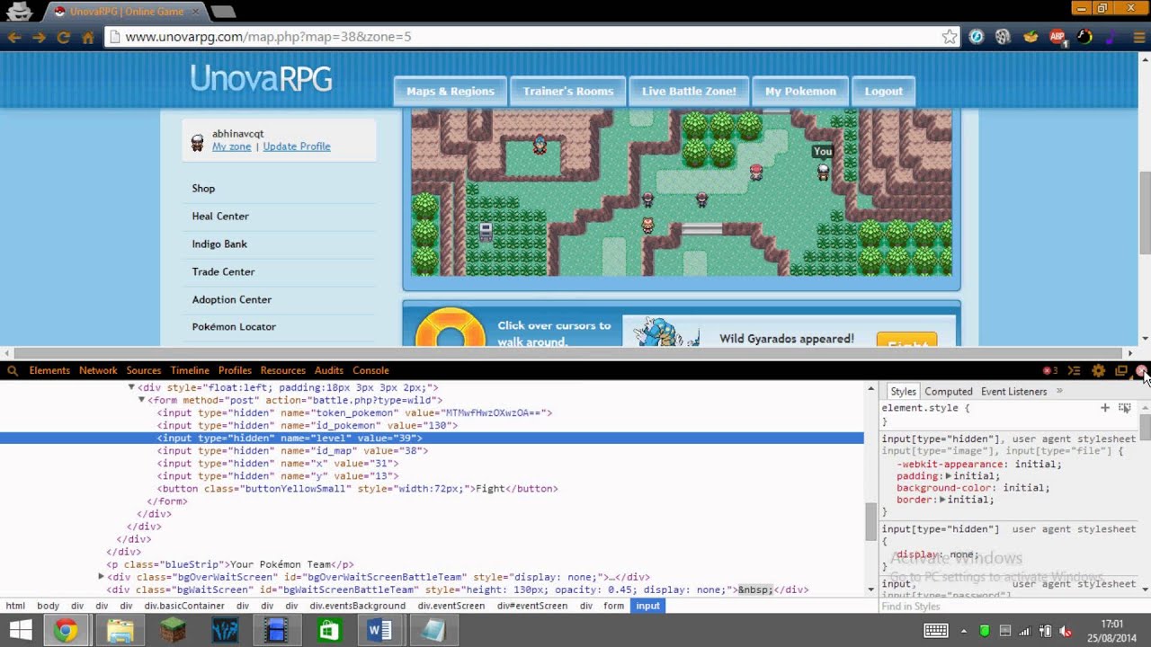This screenshot has height=647, width=1151.
Task: Click the Update Profile link
Action: [x=297, y=146]
